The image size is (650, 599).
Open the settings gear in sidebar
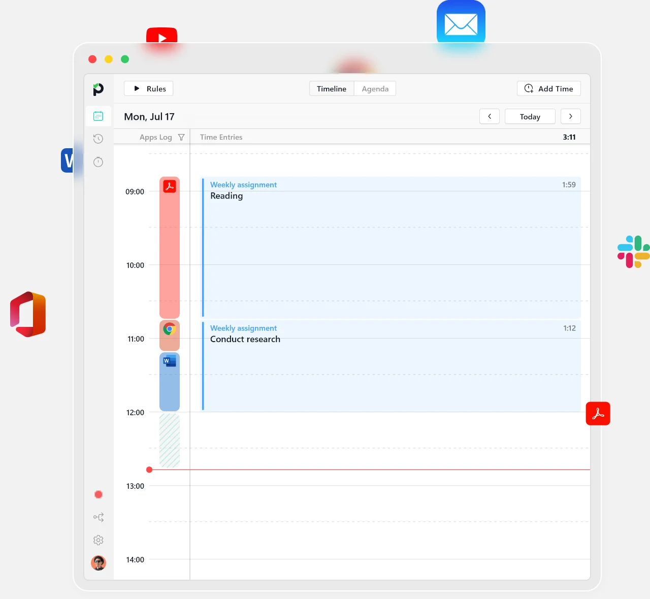click(x=99, y=540)
